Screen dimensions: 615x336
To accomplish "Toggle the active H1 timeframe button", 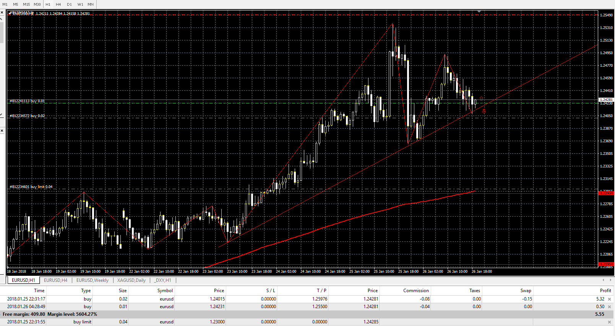I will point(48,4).
